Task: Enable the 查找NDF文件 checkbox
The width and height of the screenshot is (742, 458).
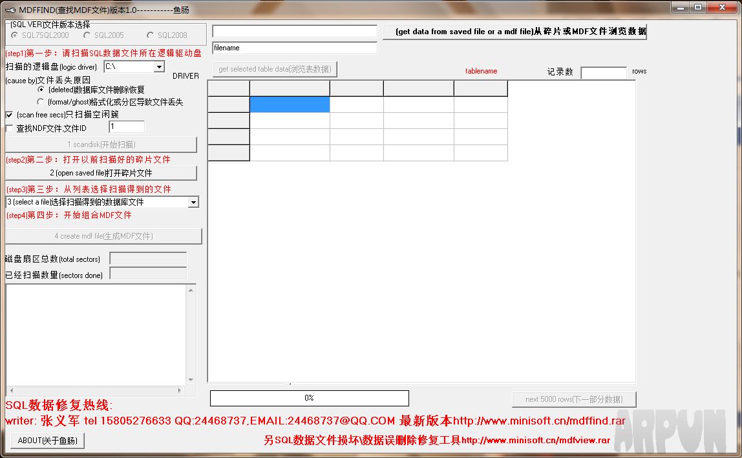Action: 8,128
